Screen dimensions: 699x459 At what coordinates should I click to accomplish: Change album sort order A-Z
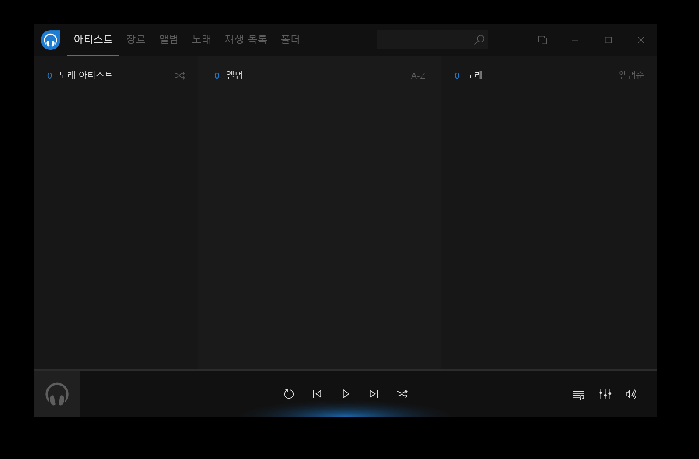pos(418,76)
